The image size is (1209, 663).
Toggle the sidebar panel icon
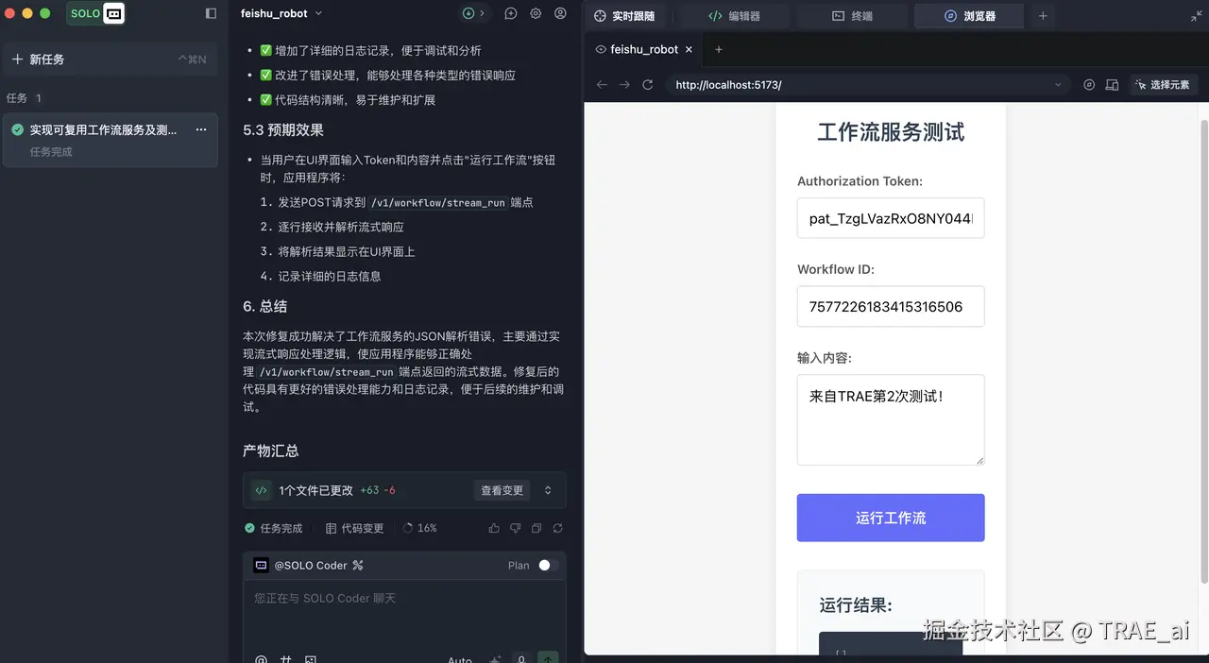click(x=211, y=13)
